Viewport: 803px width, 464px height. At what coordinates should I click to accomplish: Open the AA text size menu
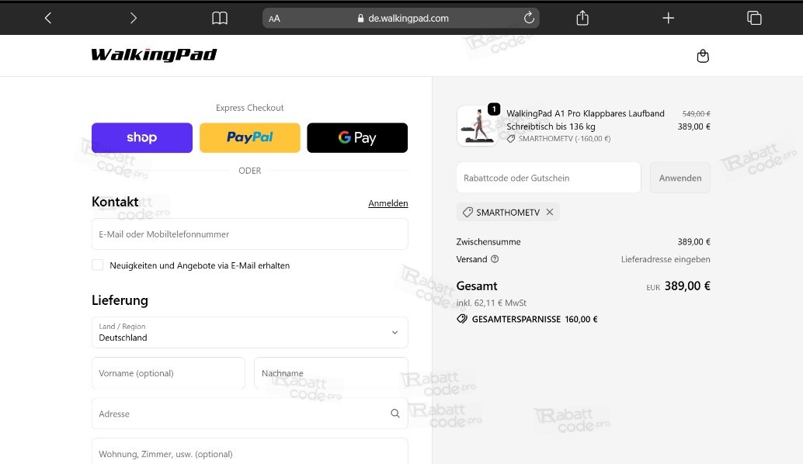click(x=273, y=17)
